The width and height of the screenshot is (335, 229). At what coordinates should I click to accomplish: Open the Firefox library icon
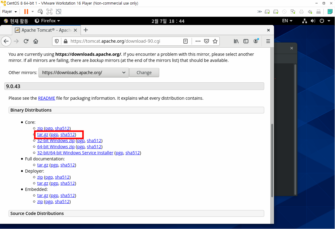tap(236, 41)
